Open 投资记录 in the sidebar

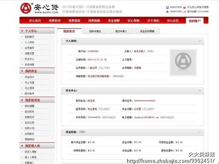pos(30,123)
